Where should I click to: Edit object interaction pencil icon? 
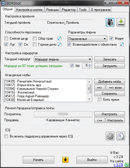pos(122,44)
